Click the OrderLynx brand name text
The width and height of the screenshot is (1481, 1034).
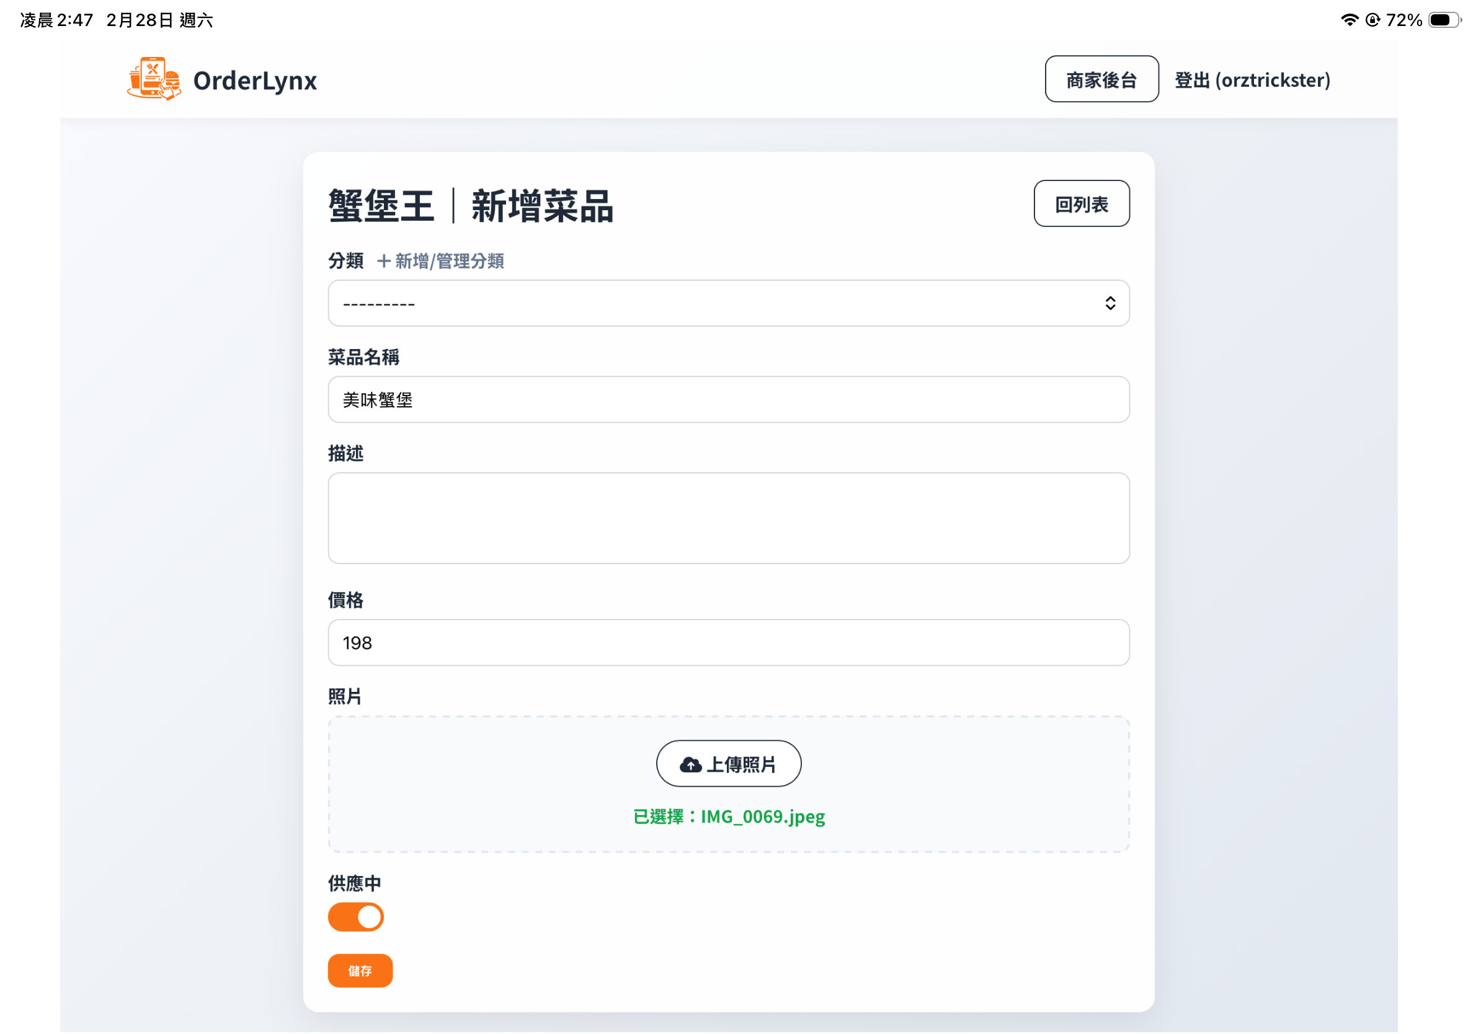tap(255, 81)
